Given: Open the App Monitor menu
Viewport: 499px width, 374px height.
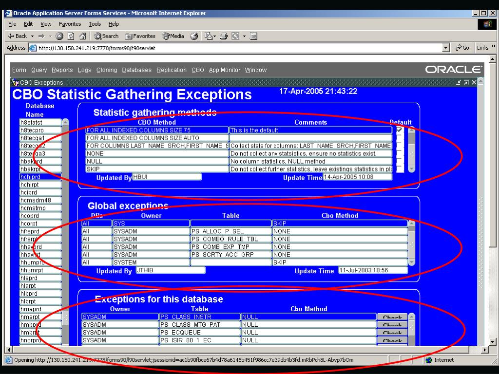Looking at the screenshot, I should (224, 70).
